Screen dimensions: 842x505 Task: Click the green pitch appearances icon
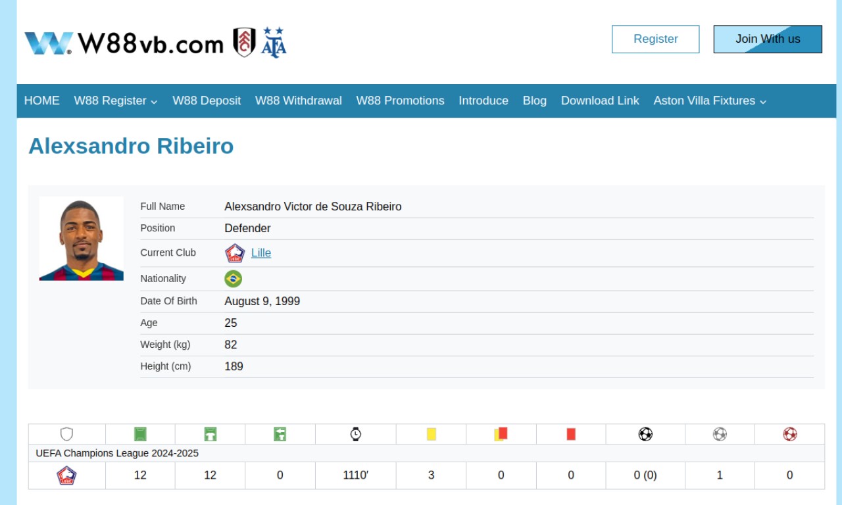pyautogui.click(x=140, y=434)
